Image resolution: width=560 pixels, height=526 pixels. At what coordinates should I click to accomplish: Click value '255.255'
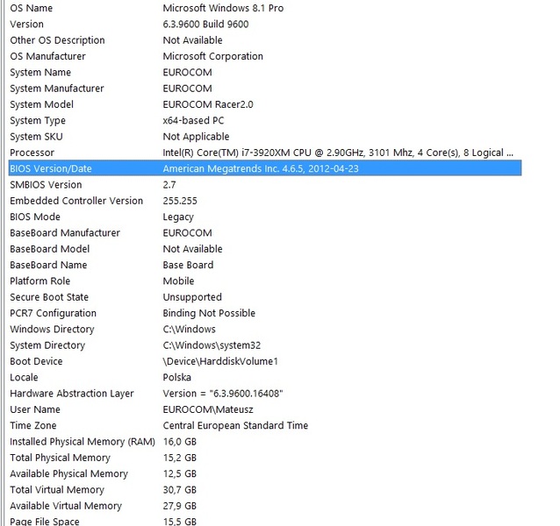[180, 201]
